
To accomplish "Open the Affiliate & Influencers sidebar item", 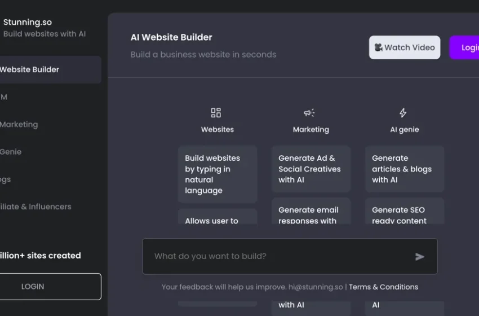I will [x=36, y=207].
